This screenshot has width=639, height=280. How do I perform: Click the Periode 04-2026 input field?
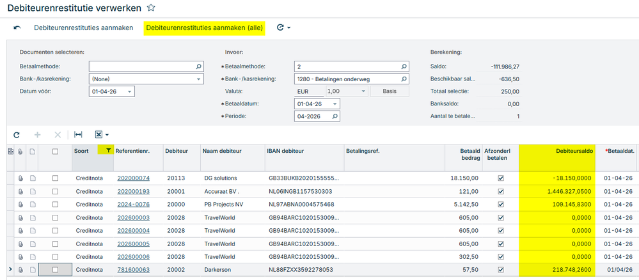[317, 116]
